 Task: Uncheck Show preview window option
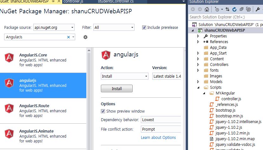tap(103, 111)
